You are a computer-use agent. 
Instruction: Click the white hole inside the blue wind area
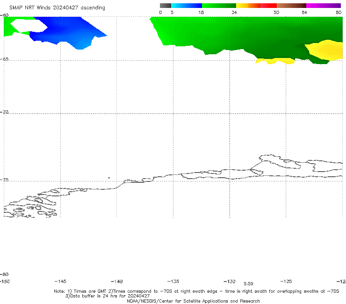29,26
